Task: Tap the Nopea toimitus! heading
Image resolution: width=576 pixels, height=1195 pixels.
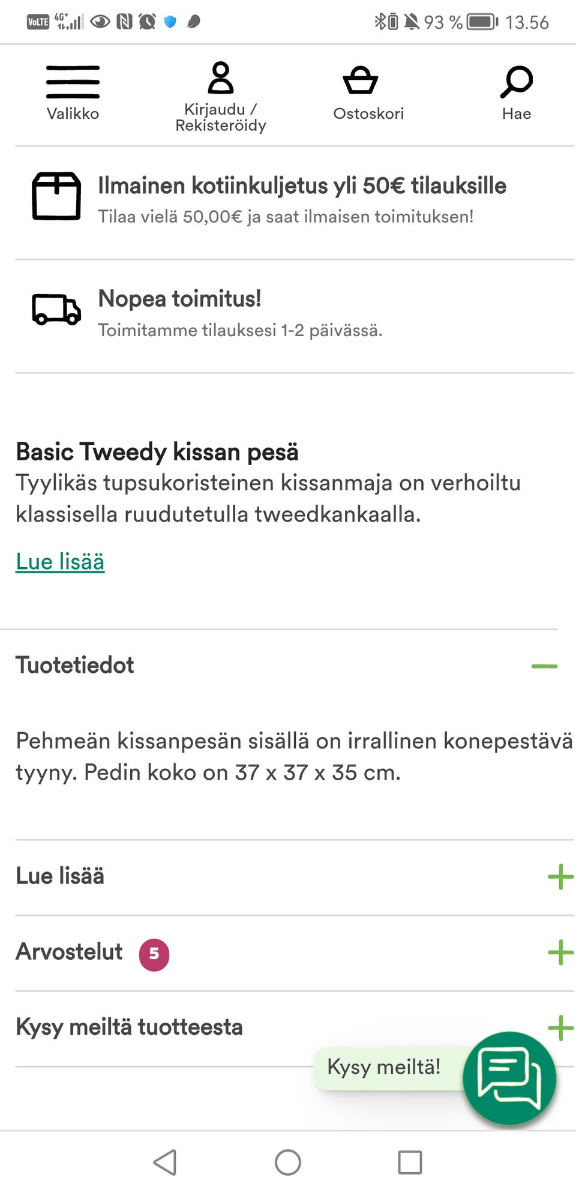Action: (x=179, y=299)
